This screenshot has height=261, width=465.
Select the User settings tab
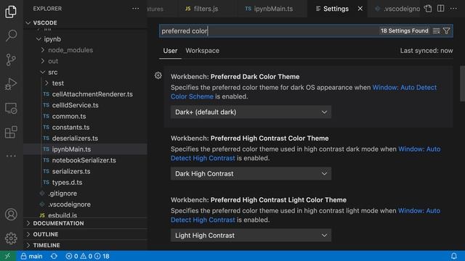tap(170, 51)
